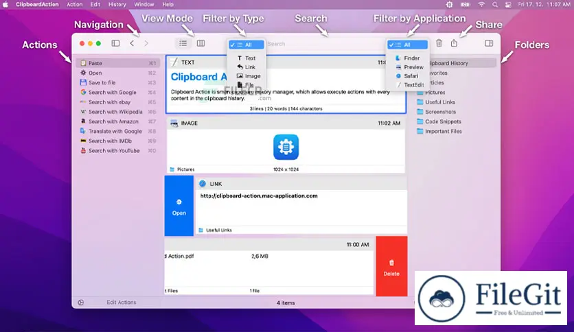
Task: Filter by TextEdit application
Action: [x=407, y=85]
